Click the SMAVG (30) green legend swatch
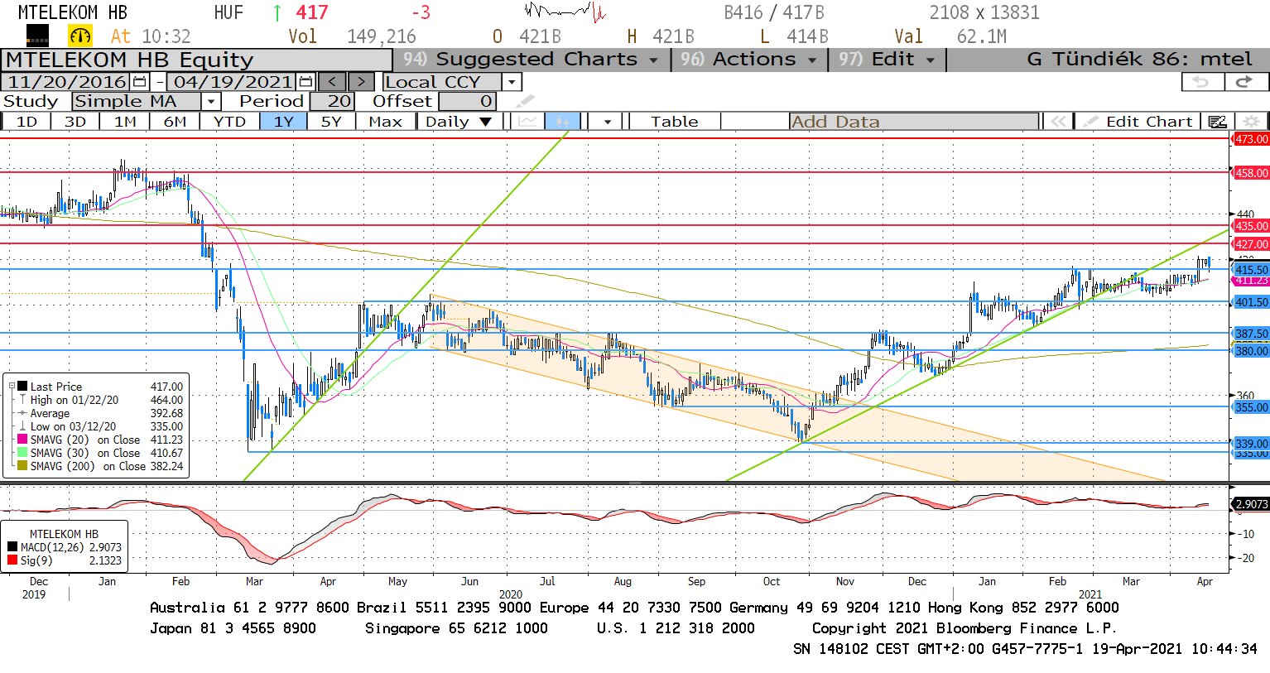This screenshot has width=1270, height=673. click(x=22, y=453)
